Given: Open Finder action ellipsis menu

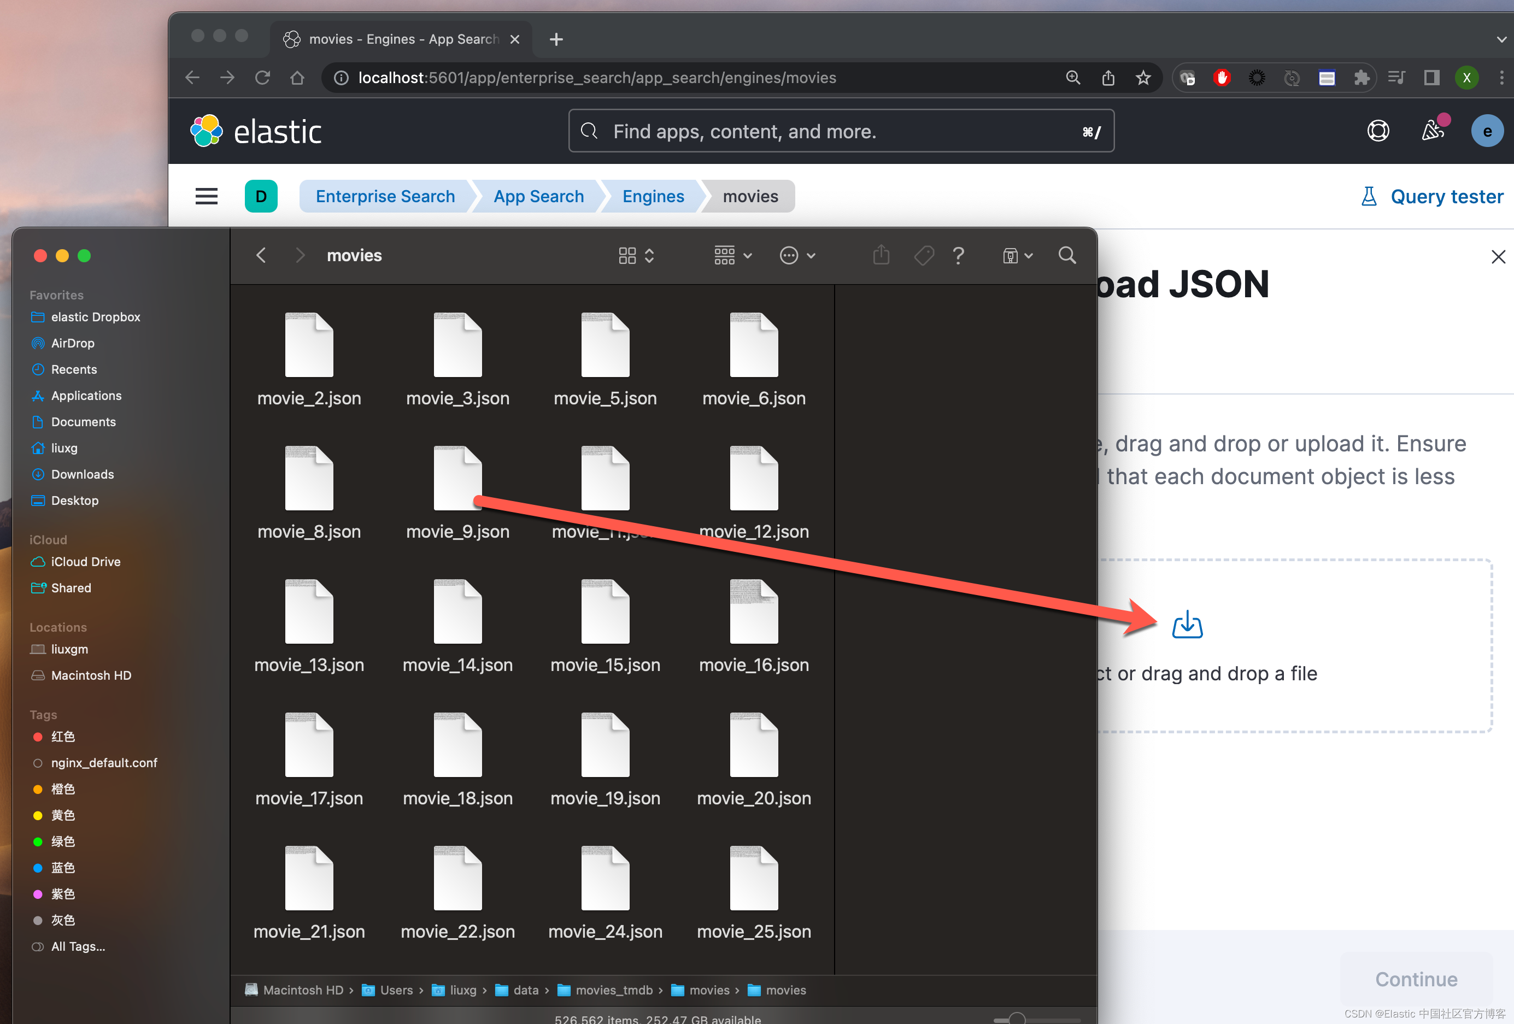Looking at the screenshot, I should 797,255.
